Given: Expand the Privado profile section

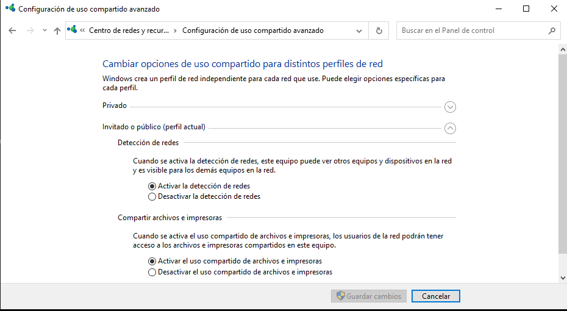Looking at the screenshot, I should coord(450,107).
